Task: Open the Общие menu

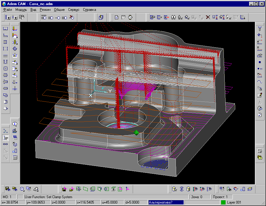Action: point(59,10)
